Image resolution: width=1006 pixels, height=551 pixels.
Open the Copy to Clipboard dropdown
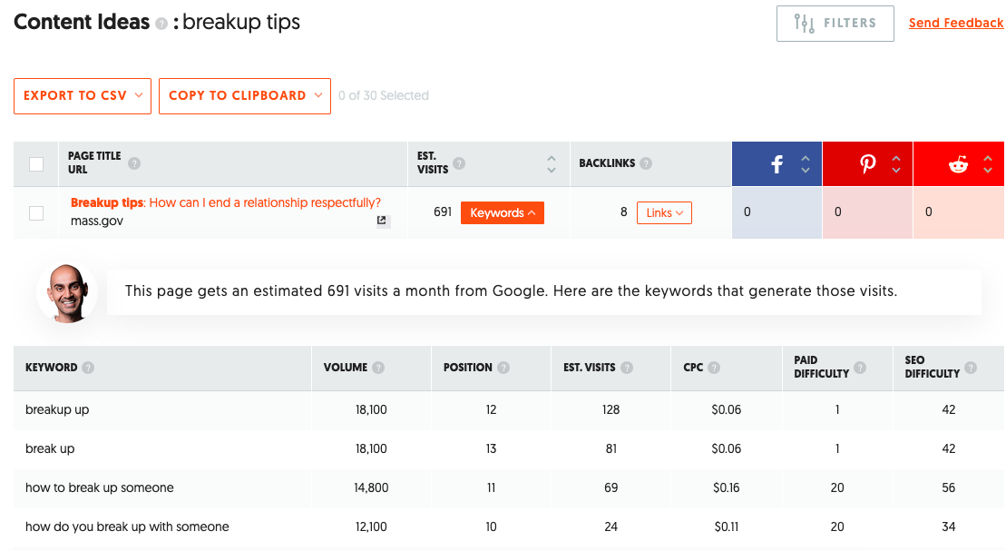tap(245, 95)
